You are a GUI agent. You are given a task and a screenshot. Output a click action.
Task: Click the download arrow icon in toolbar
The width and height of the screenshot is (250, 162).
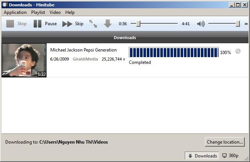(108, 24)
